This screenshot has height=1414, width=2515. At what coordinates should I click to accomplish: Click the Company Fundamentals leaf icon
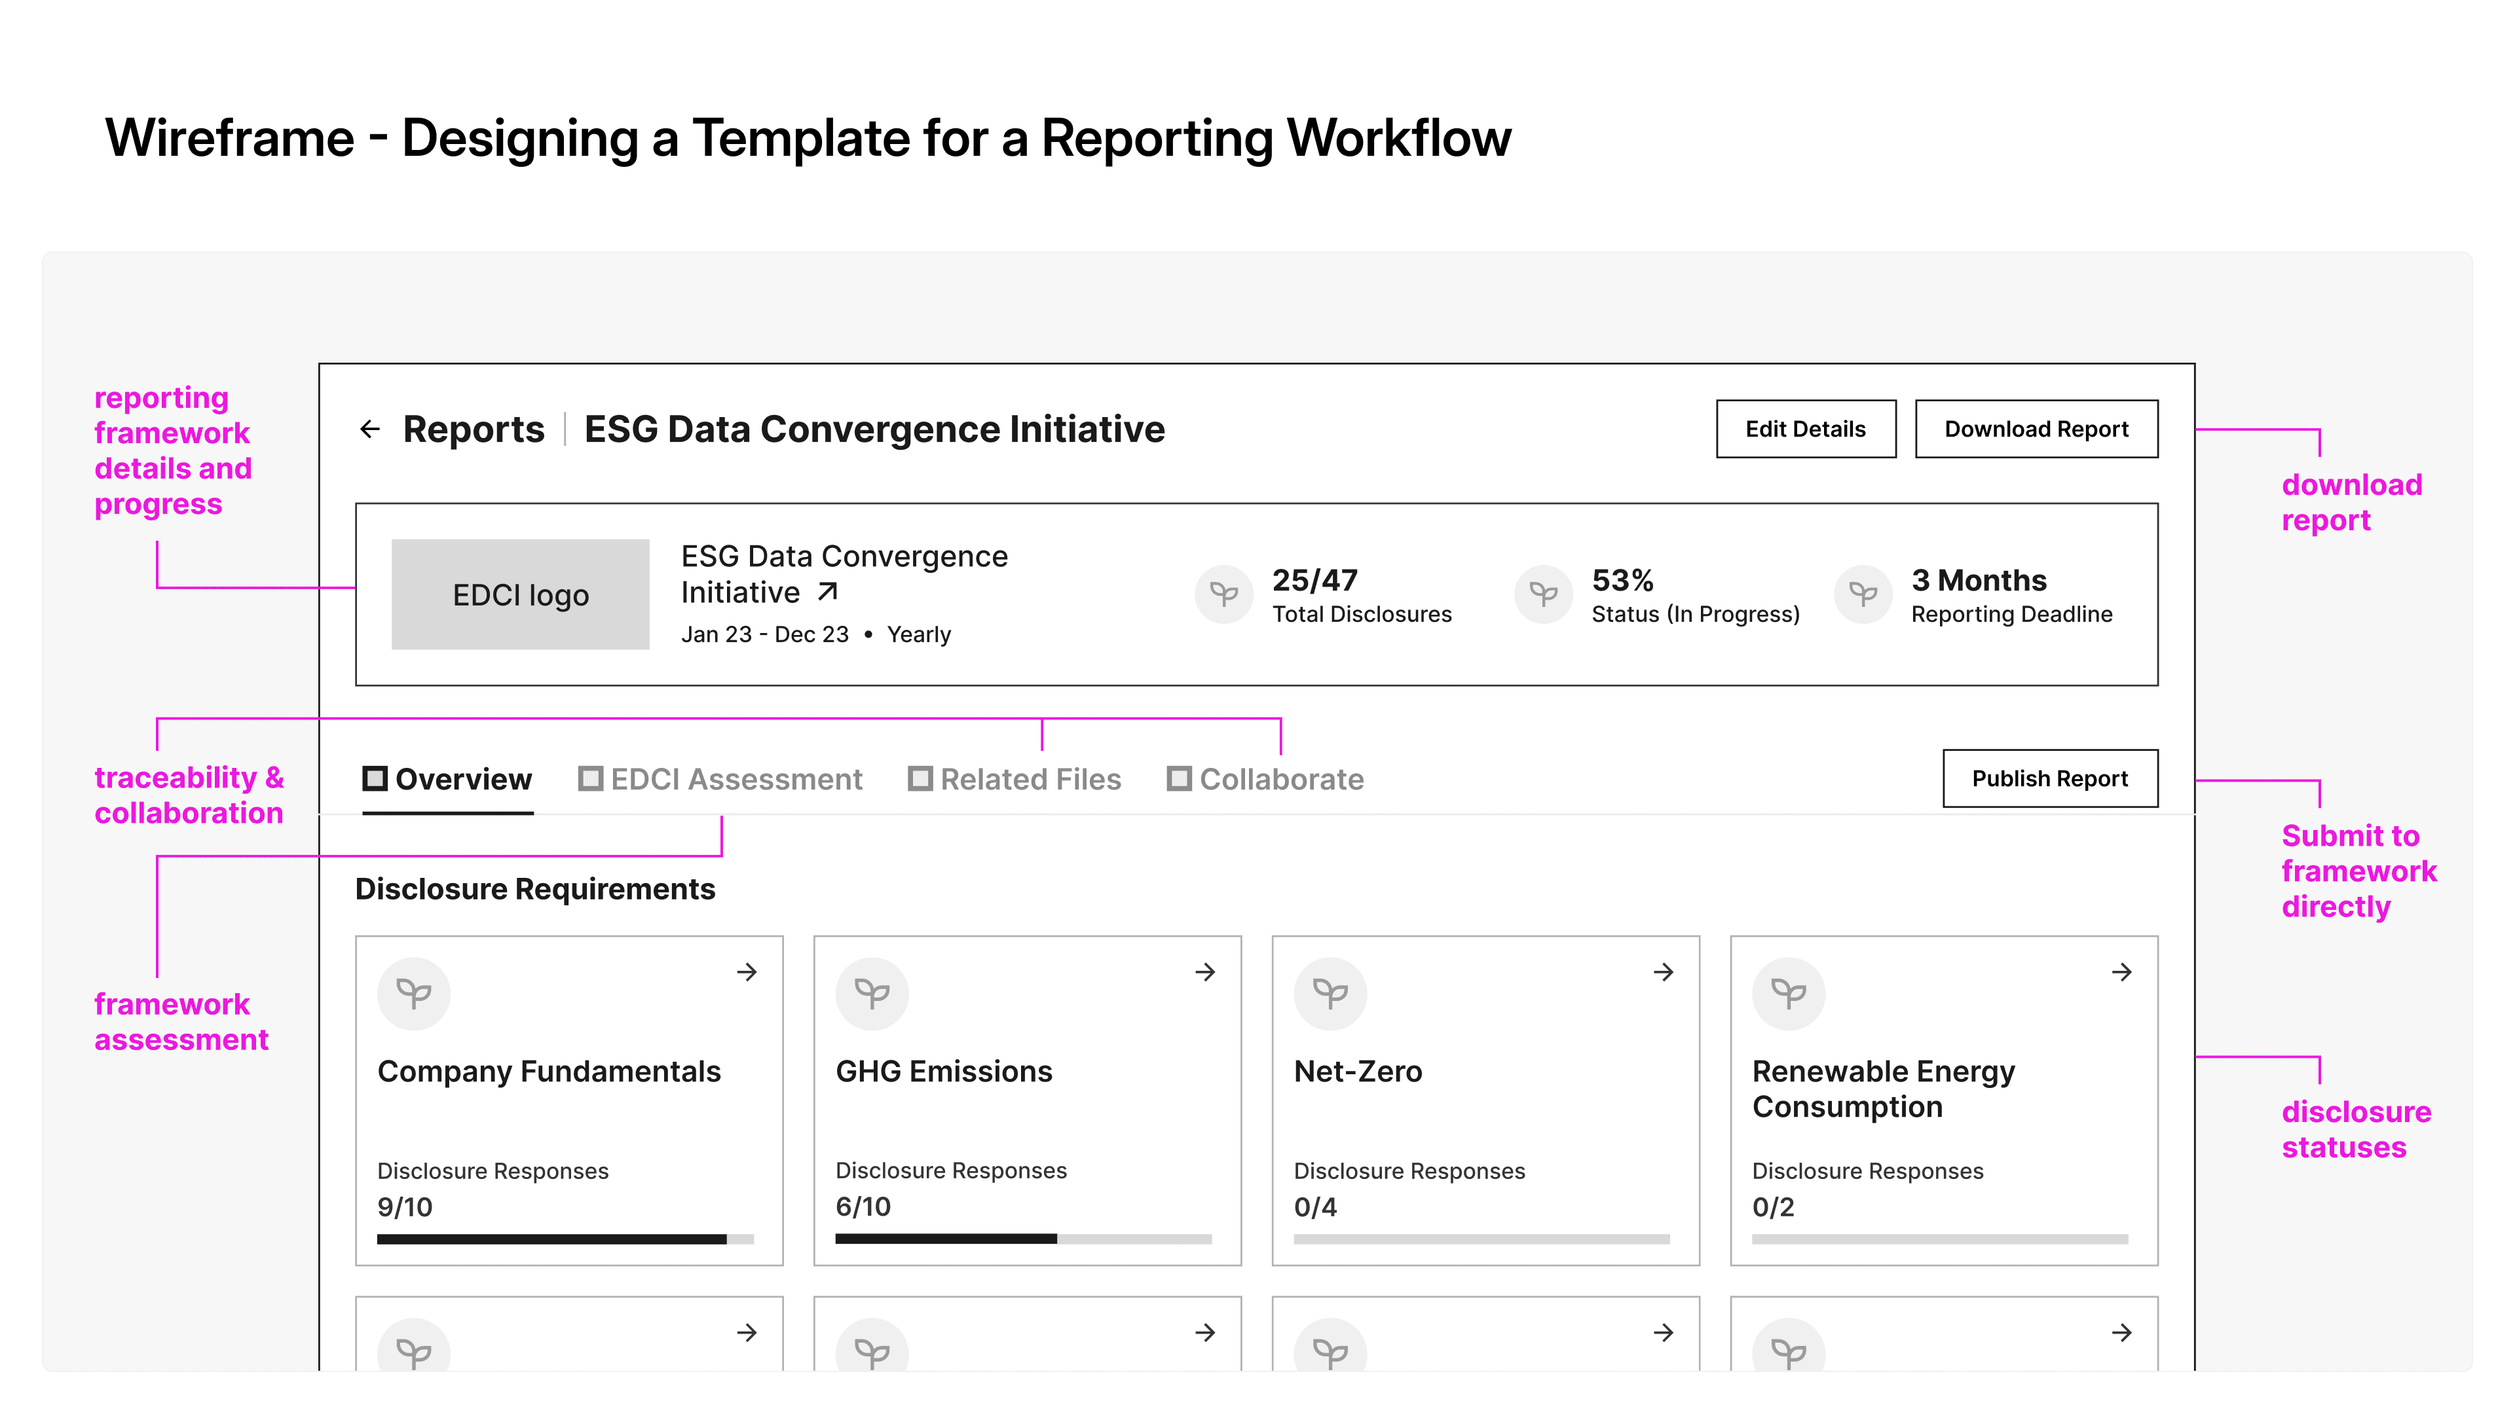[413, 994]
